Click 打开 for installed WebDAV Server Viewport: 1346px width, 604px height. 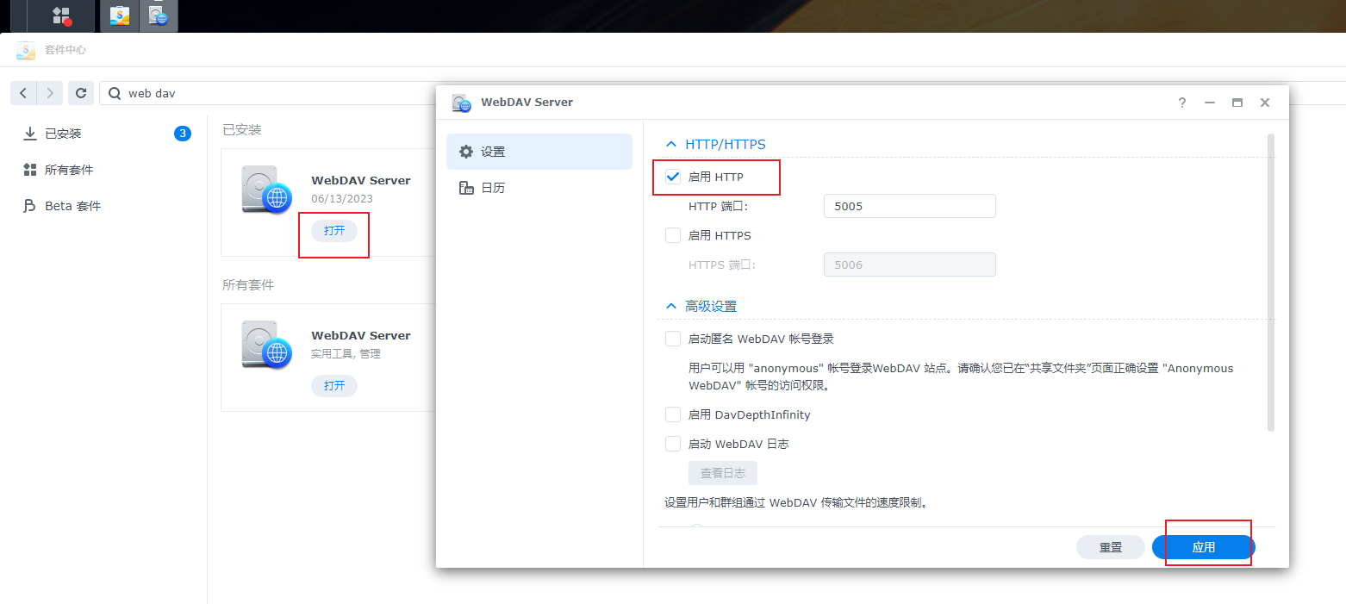[x=334, y=230]
